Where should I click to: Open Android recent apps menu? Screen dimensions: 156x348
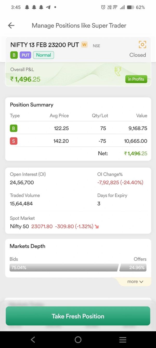[123, 339]
